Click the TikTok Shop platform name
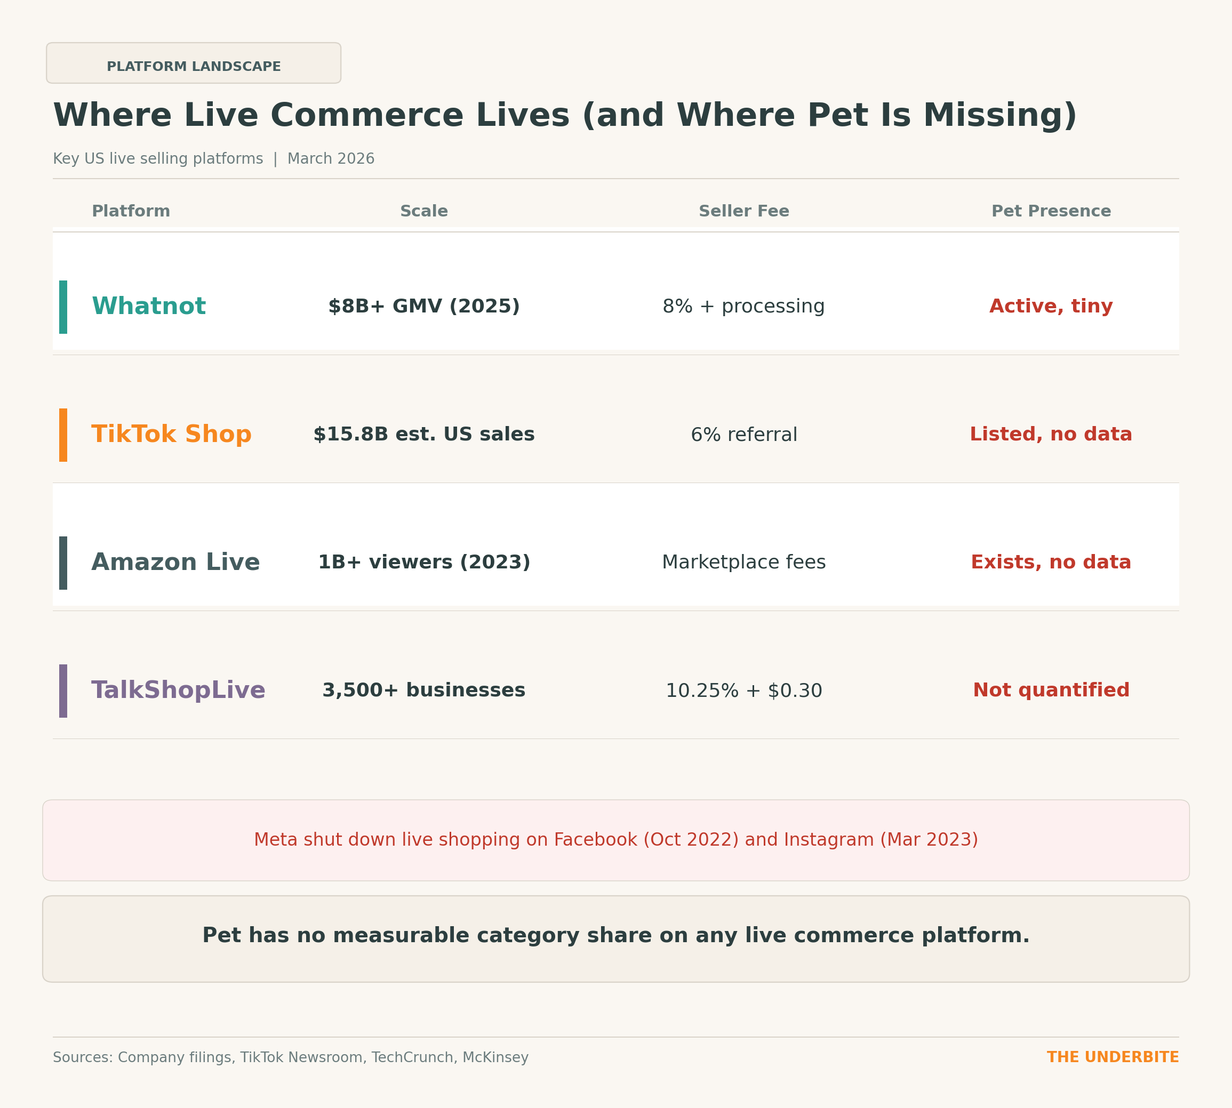This screenshot has width=1232, height=1108. 171,435
